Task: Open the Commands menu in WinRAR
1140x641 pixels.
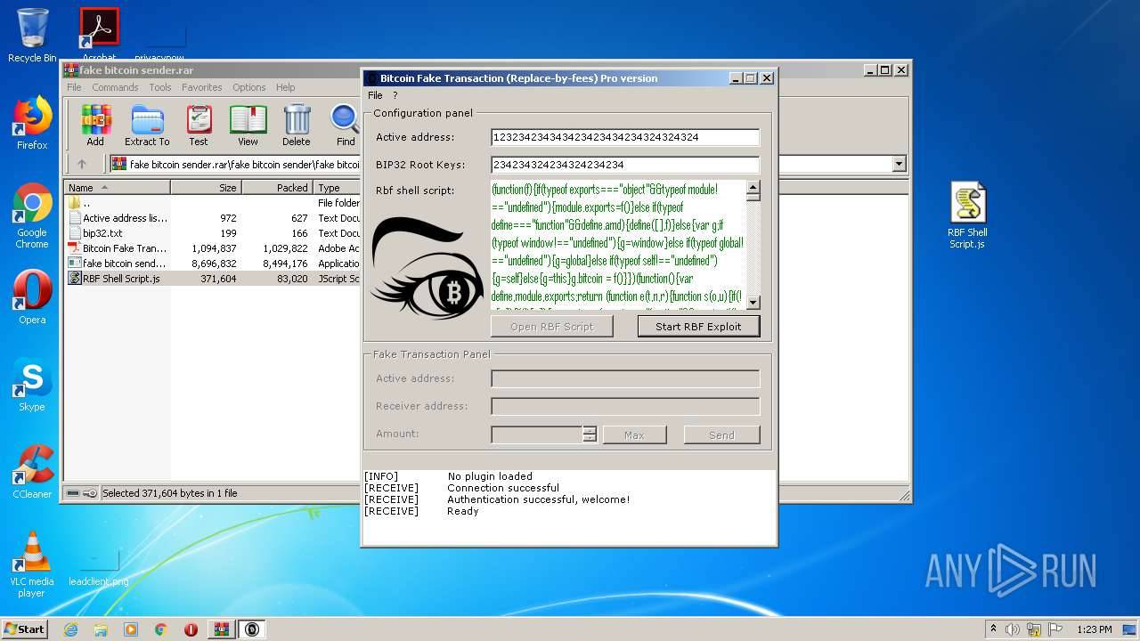Action: pyautogui.click(x=115, y=87)
